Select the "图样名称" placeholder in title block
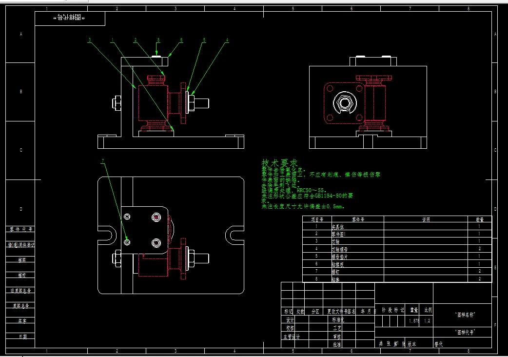This screenshot has height=357, width=508. (x=465, y=315)
